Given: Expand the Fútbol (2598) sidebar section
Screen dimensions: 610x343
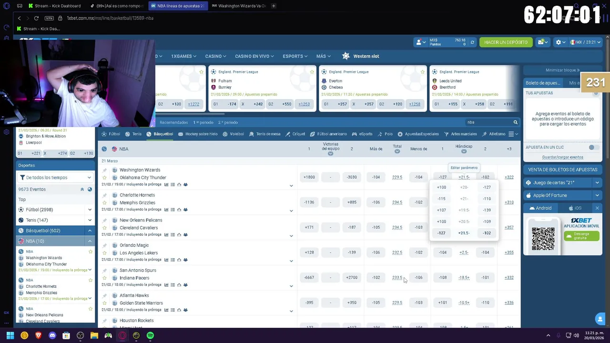Looking at the screenshot, I should [90, 210].
